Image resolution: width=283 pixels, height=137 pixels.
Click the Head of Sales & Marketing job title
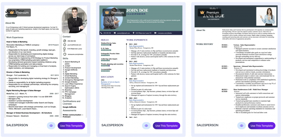pyautogui.click(x=17, y=42)
